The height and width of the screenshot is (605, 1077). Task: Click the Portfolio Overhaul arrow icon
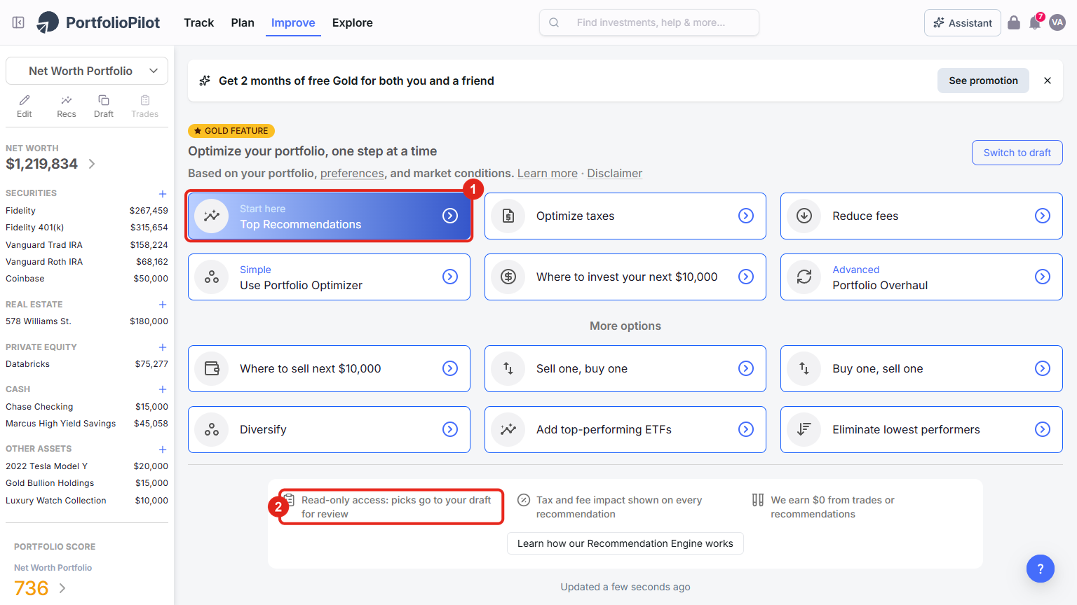pos(1043,277)
